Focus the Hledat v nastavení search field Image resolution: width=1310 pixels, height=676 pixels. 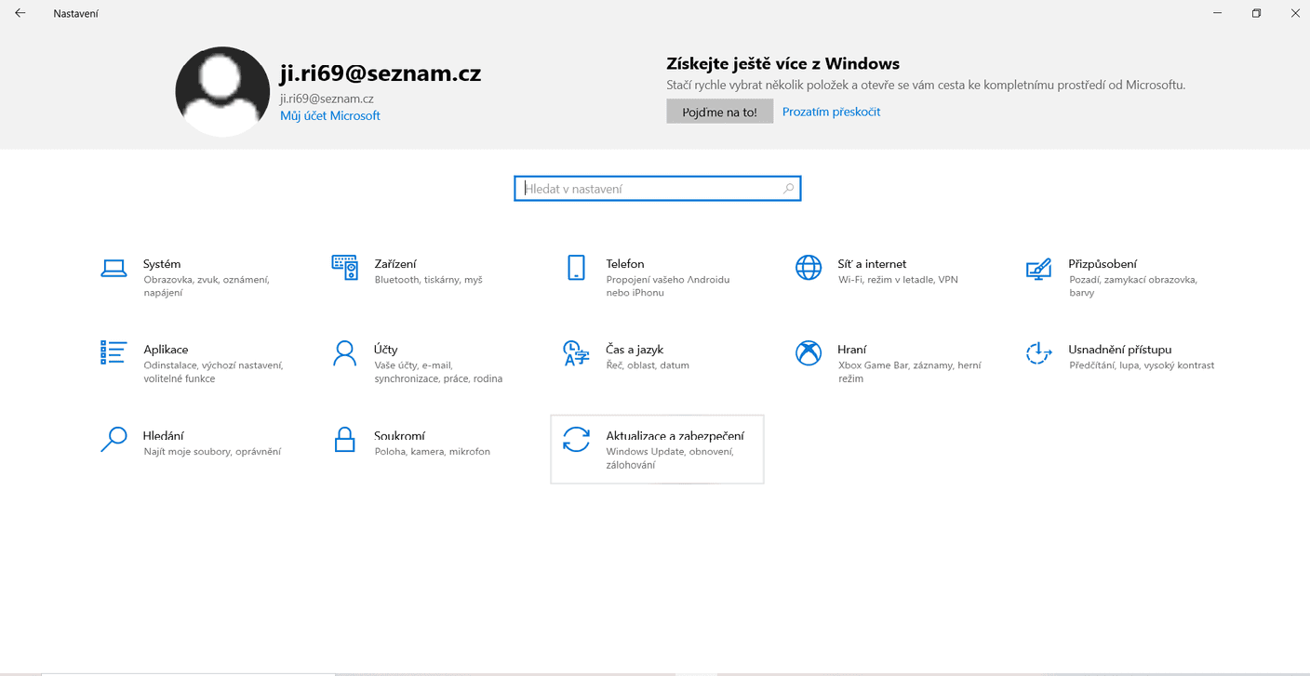click(657, 189)
